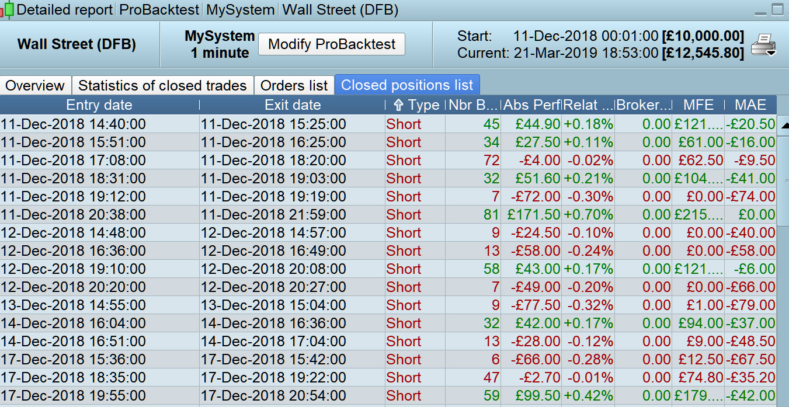Open the Orders list tab

click(294, 86)
